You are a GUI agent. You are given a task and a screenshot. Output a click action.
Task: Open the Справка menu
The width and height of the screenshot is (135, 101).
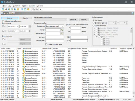(40, 6)
